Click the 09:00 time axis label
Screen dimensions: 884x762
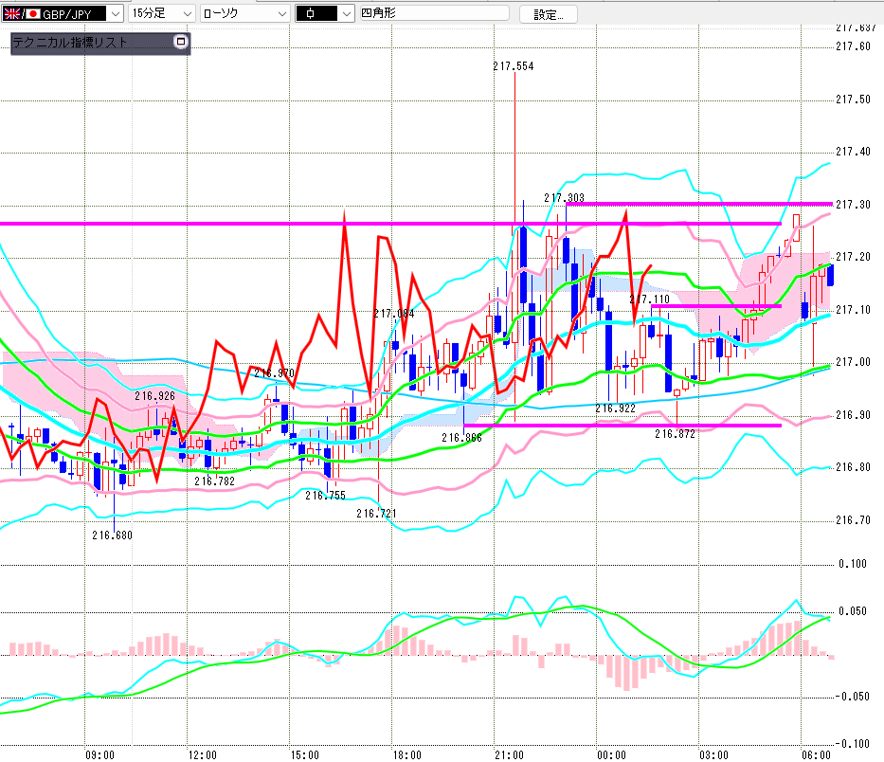(99, 754)
